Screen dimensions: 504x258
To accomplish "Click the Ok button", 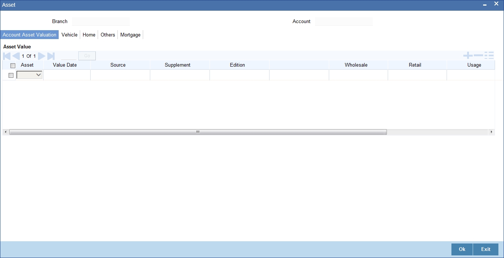I will click(x=462, y=249).
